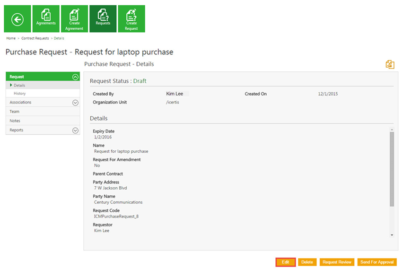Viewport: 402px width, 269px height.
Task: Click the Delete button
Action: click(x=307, y=262)
